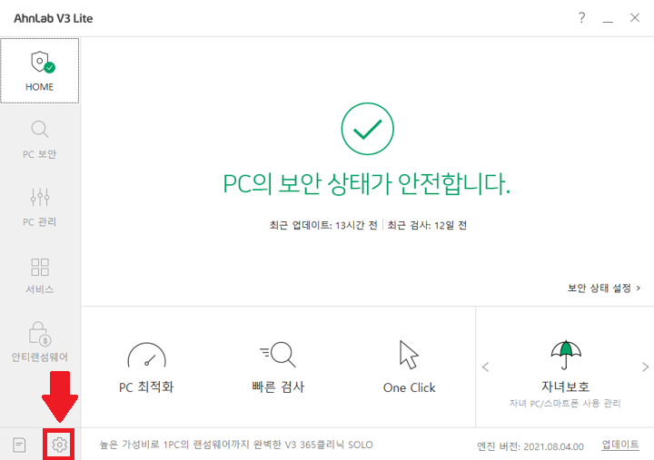This screenshot has height=460, width=654.
Task: Open the log report icon
Action: pyautogui.click(x=19, y=445)
